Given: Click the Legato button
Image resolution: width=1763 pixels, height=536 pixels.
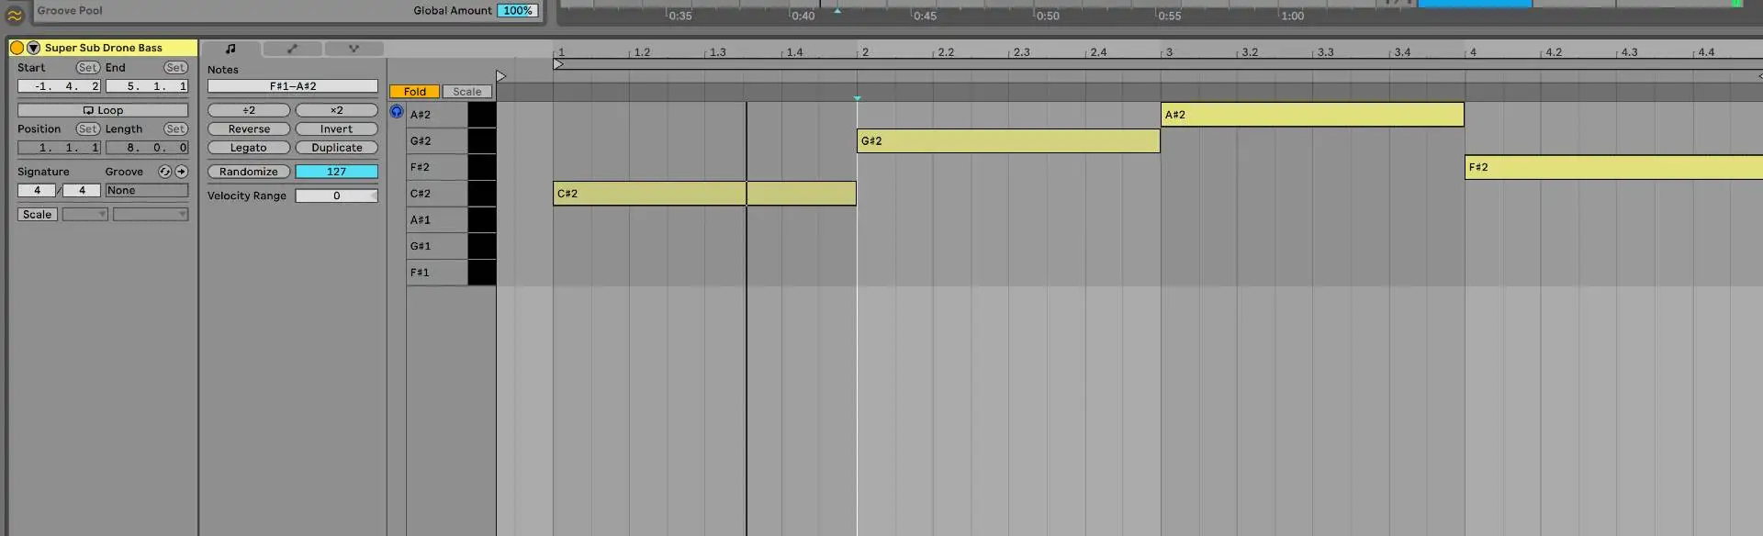Looking at the screenshot, I should tap(249, 148).
